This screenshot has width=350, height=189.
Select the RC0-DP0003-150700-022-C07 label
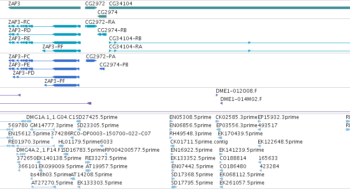point(111,134)
